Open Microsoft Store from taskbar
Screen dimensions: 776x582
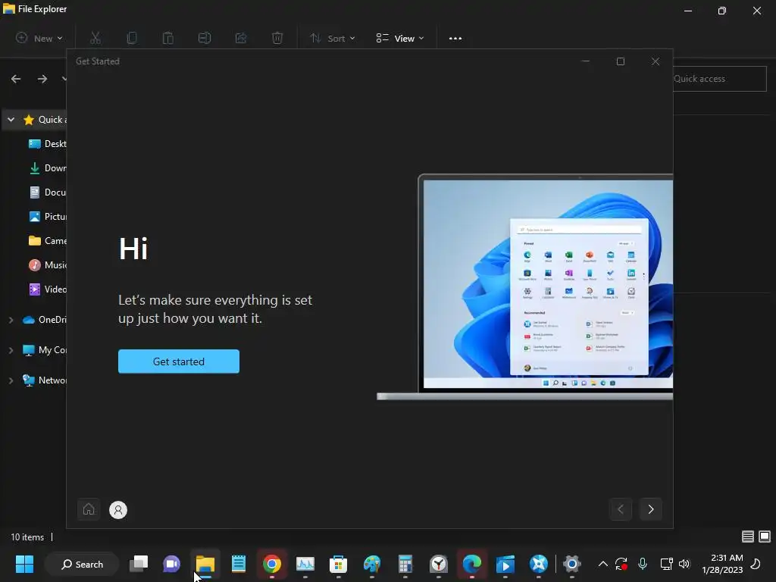(x=339, y=564)
